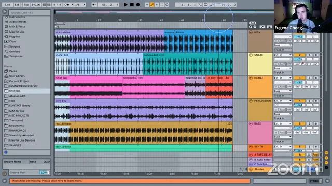The width and height of the screenshot is (332, 186).
Task: Open the BASS output Buss dropdown
Action: coord(283,137)
